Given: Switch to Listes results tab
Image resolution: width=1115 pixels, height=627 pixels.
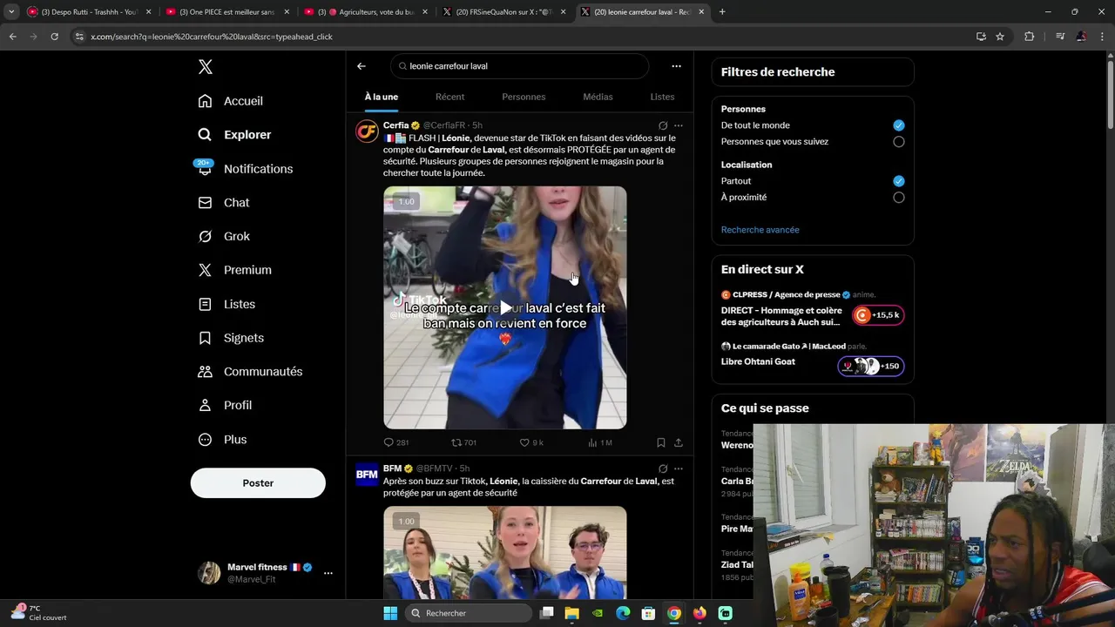Looking at the screenshot, I should (x=662, y=97).
